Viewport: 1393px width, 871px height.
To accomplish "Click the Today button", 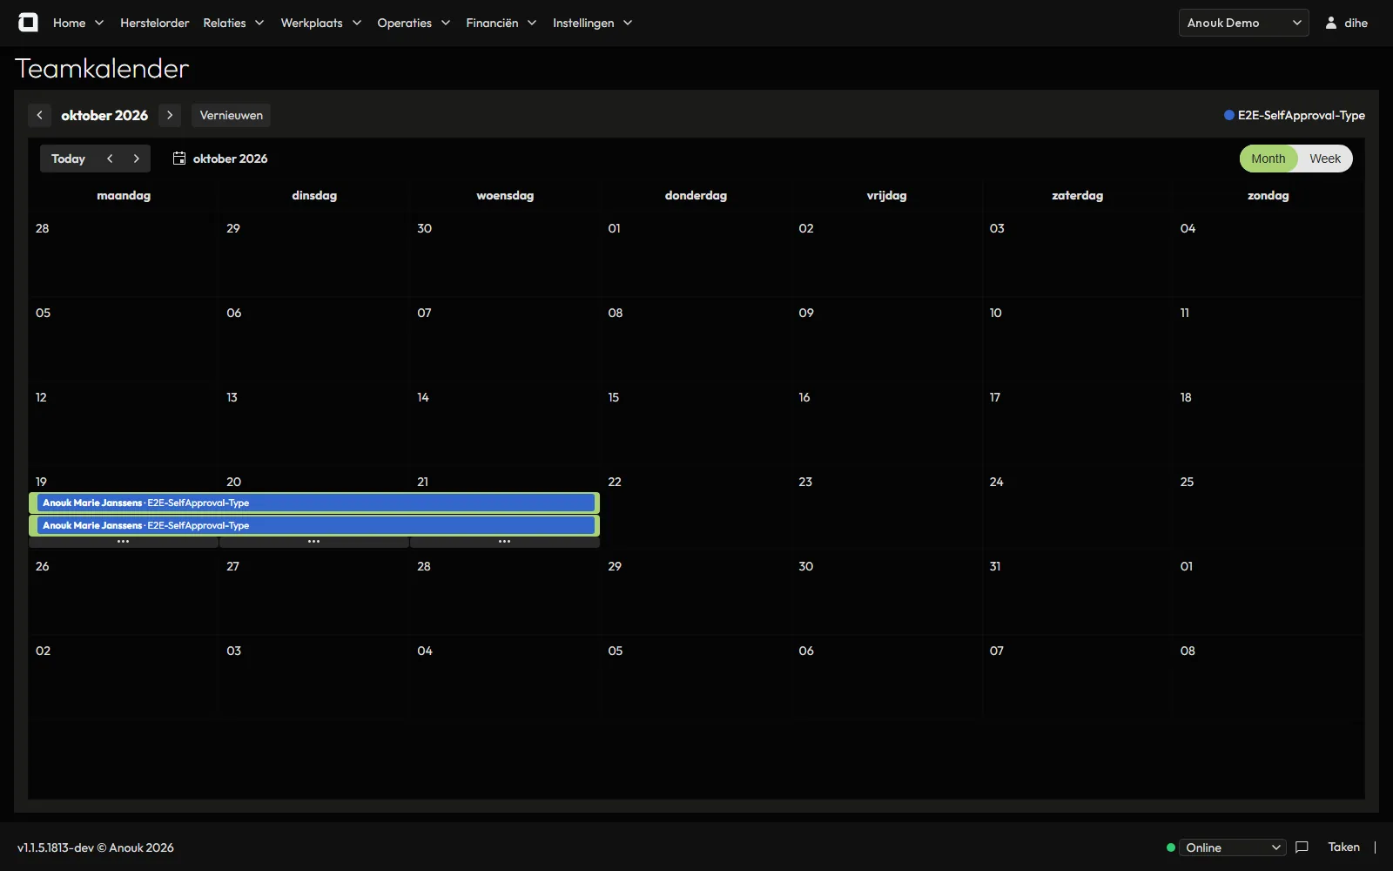I will click(69, 159).
